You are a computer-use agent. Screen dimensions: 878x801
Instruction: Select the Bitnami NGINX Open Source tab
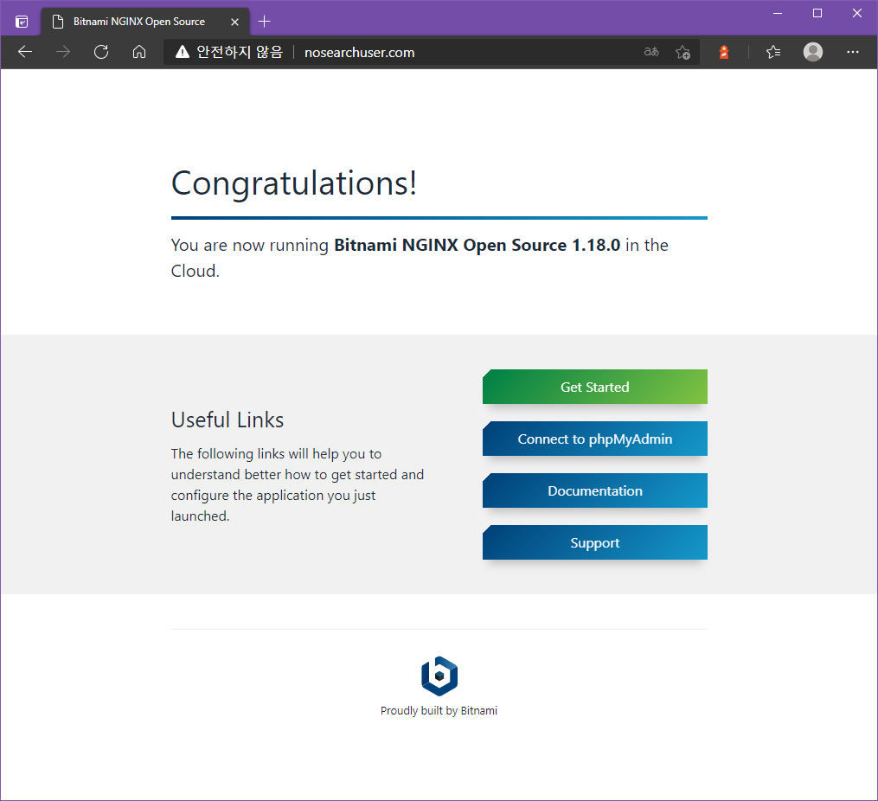point(145,22)
